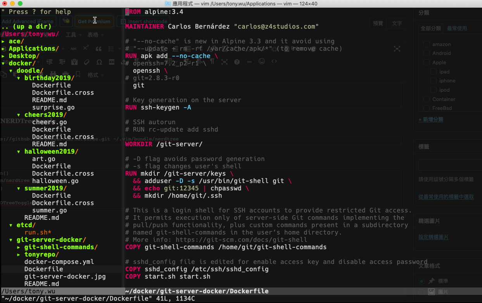Check the Android category checkbox
This screenshot has height=303, width=482.
[x=427, y=53]
